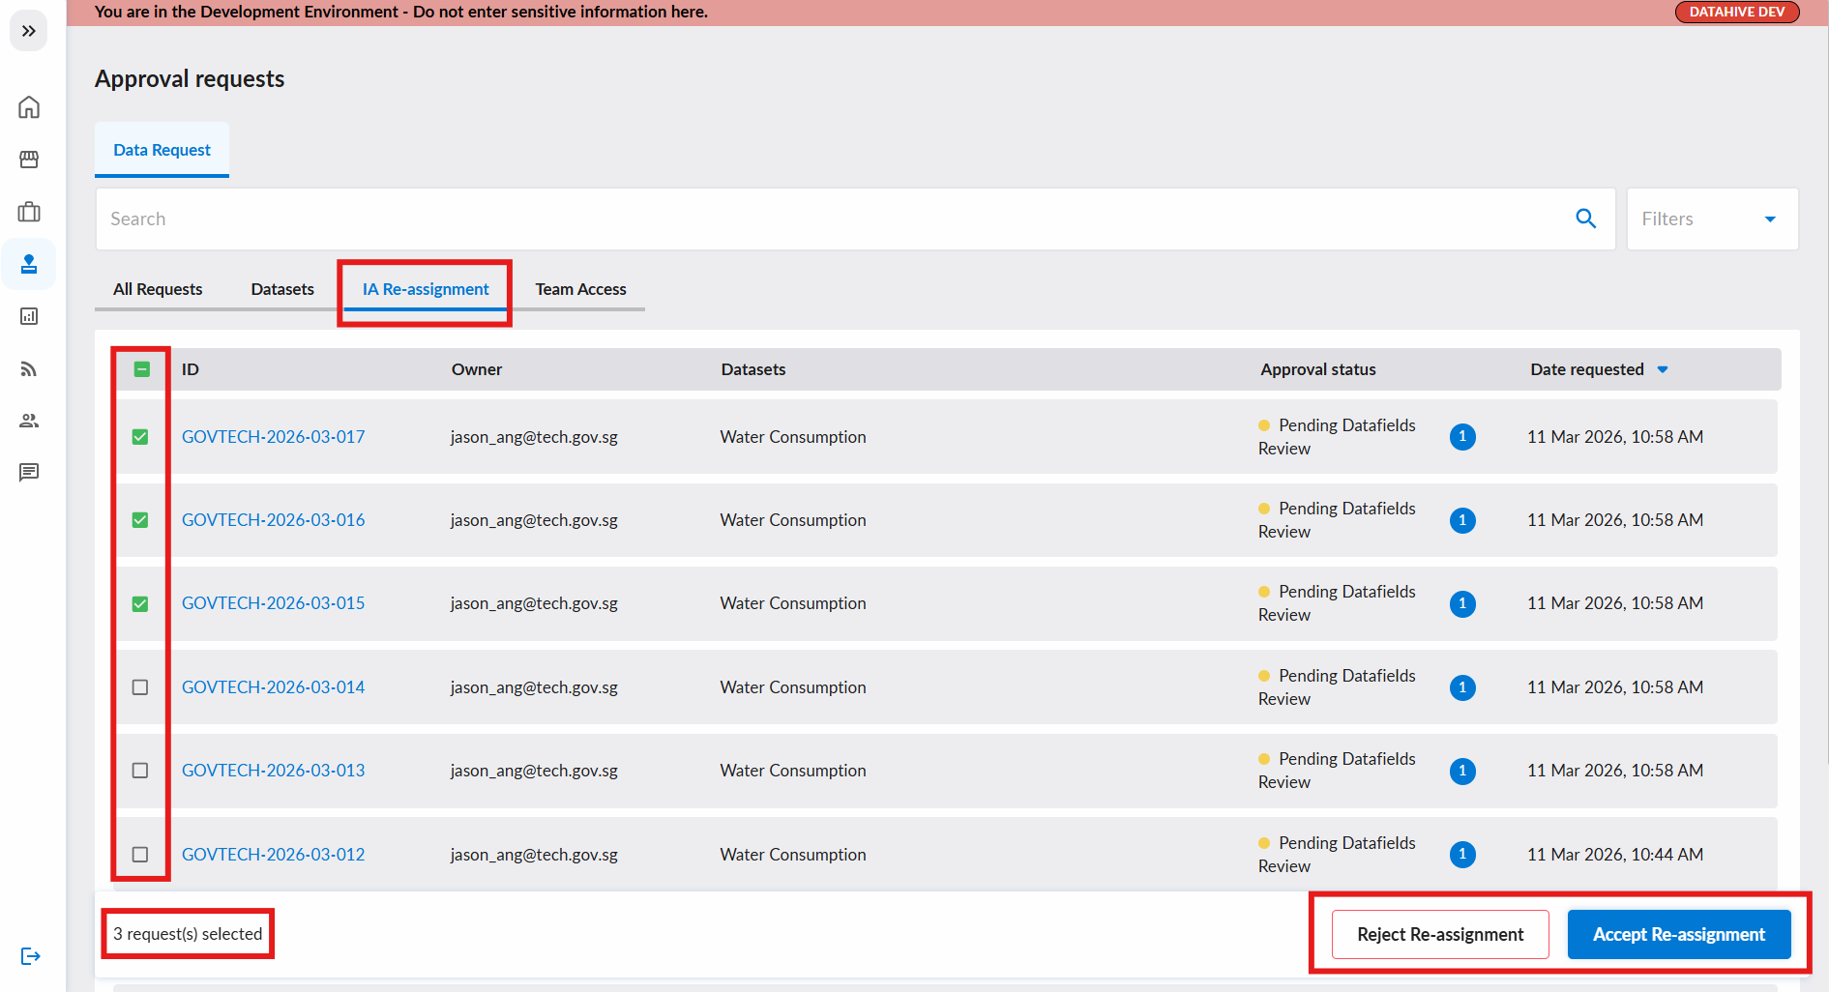
Task: Click the Owner column header
Action: tap(477, 369)
